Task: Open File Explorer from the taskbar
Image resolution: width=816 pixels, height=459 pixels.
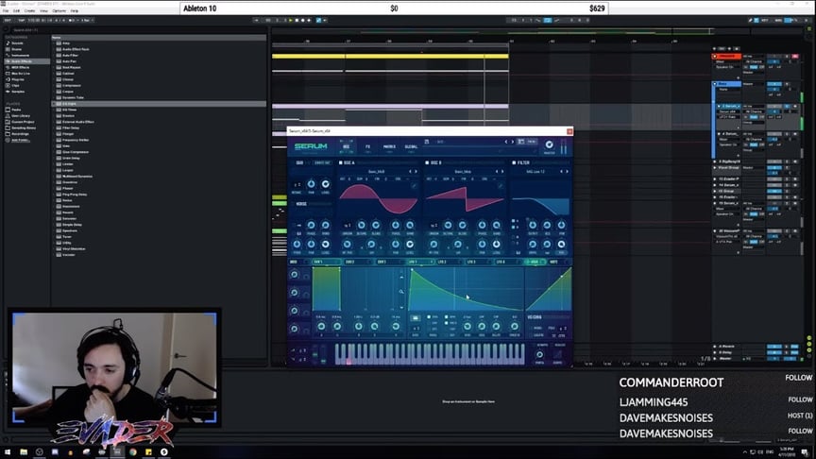Action: (x=24, y=451)
